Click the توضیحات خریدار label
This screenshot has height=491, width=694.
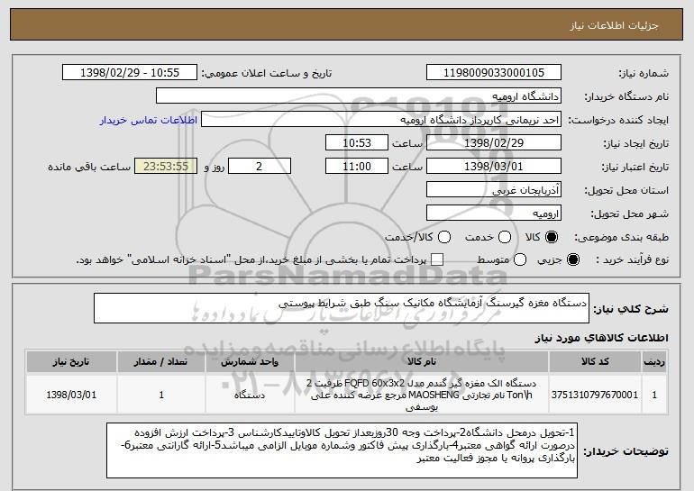click(x=626, y=451)
